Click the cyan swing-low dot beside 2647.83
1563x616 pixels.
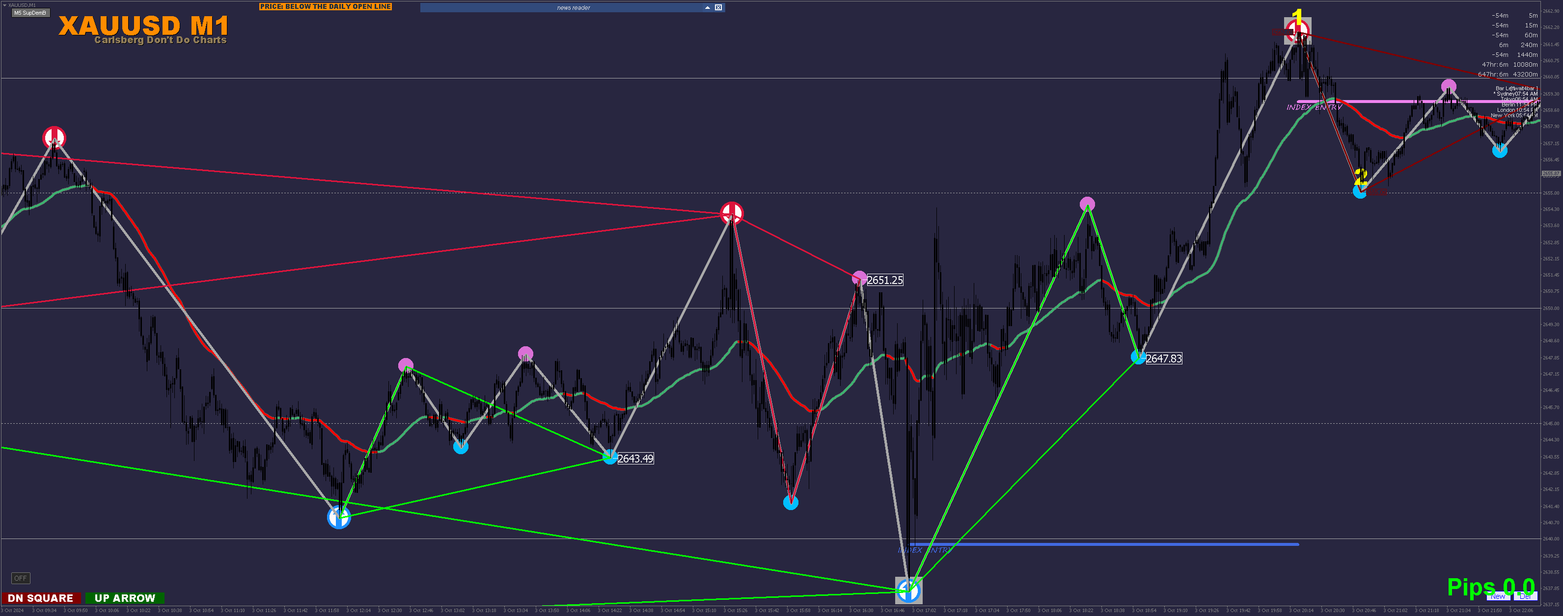[1138, 357]
